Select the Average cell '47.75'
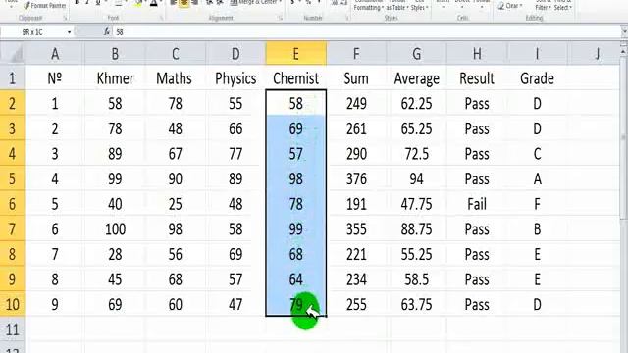 pyautogui.click(x=416, y=204)
